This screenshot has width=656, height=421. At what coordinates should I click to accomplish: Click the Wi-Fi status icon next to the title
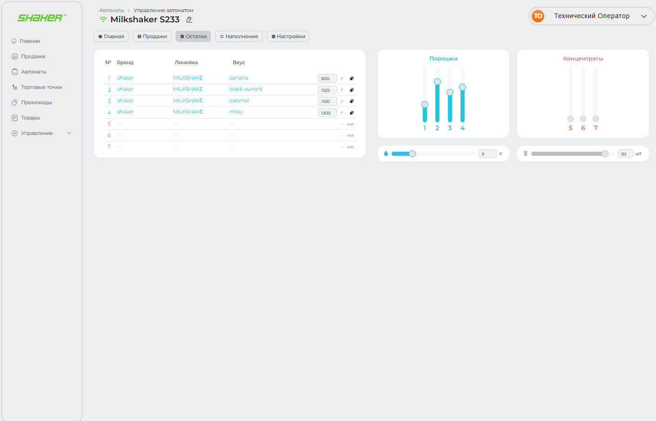pos(103,20)
